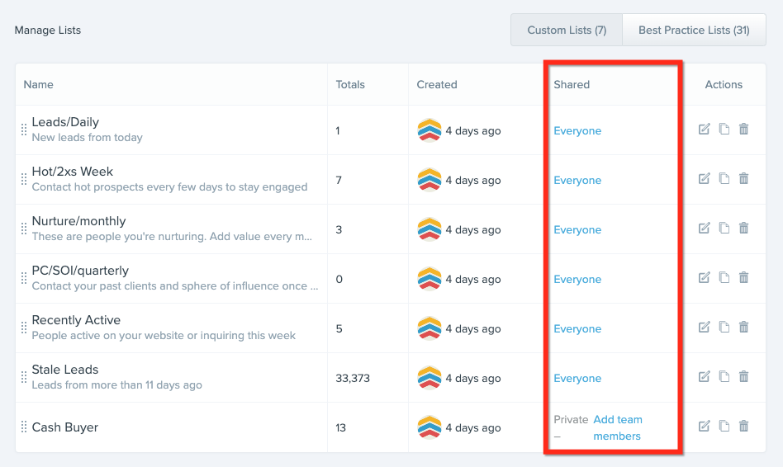Change Everyone sharing on Stale Leads
The height and width of the screenshot is (467, 783).
click(577, 378)
